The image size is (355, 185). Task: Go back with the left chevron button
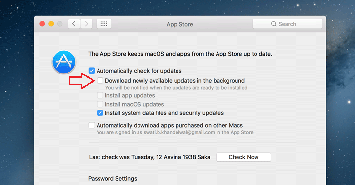74,24
